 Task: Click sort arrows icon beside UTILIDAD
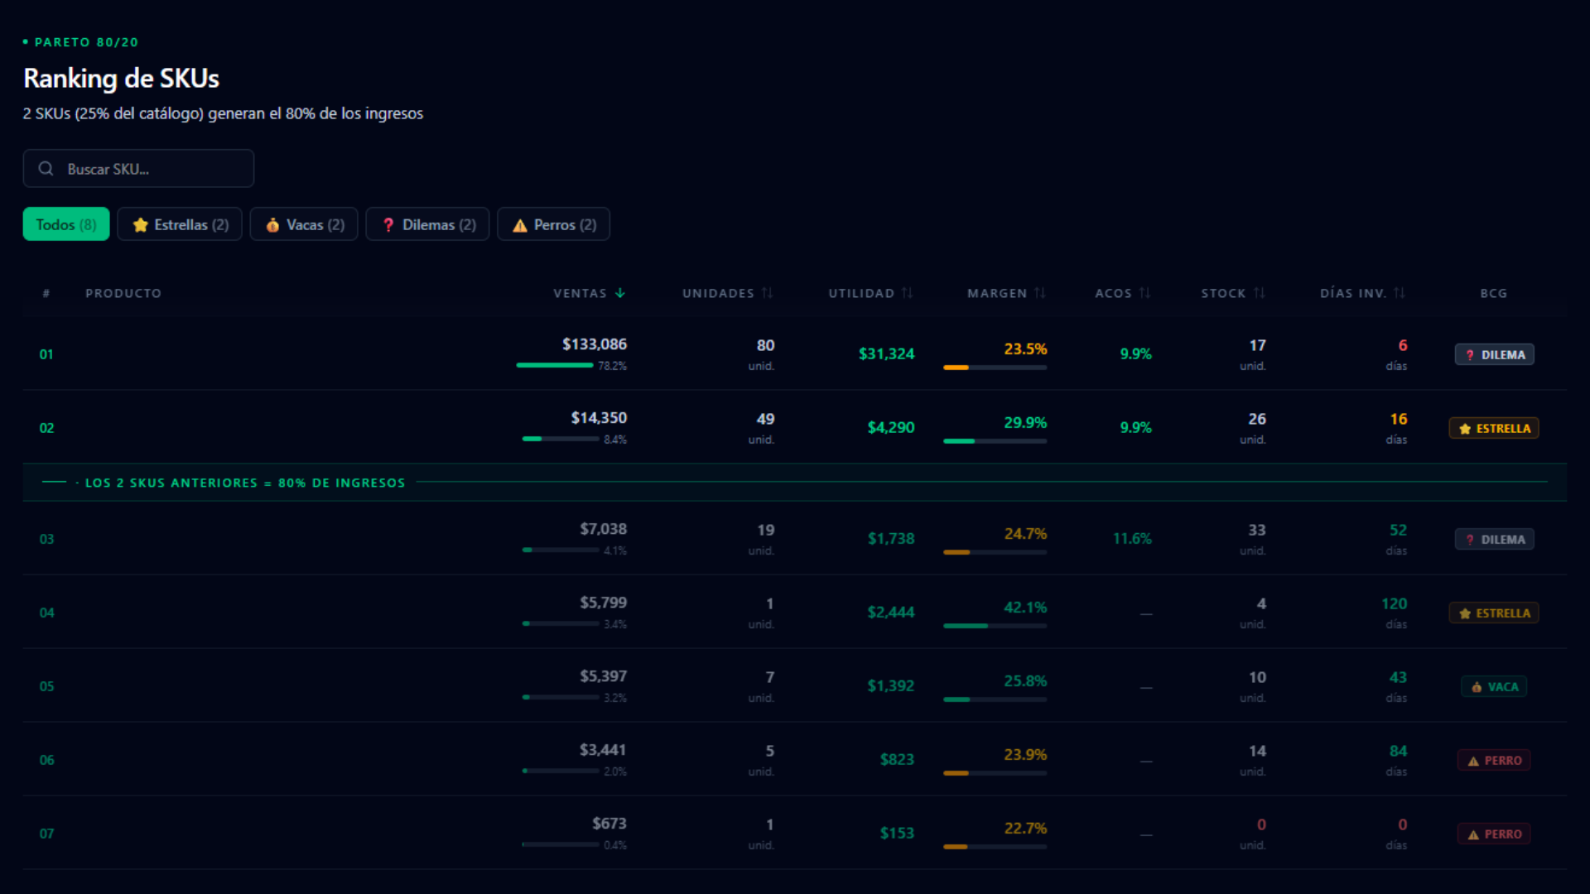click(x=908, y=293)
